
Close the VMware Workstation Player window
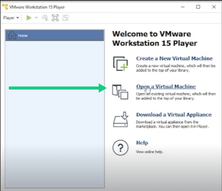click(x=214, y=7)
